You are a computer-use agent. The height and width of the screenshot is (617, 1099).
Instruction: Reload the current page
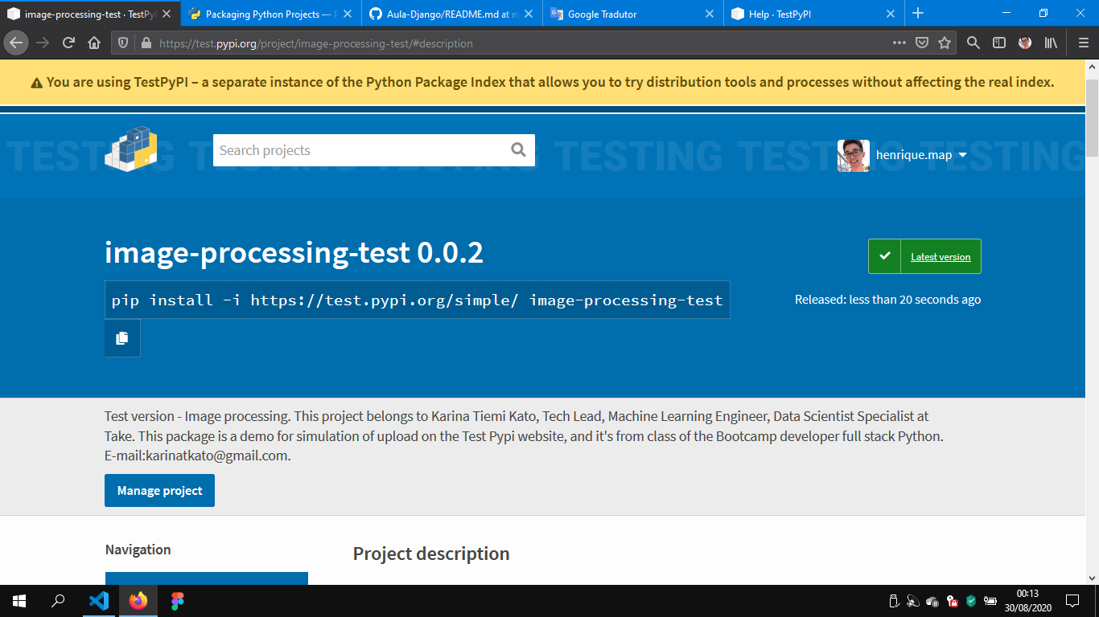pyautogui.click(x=69, y=43)
